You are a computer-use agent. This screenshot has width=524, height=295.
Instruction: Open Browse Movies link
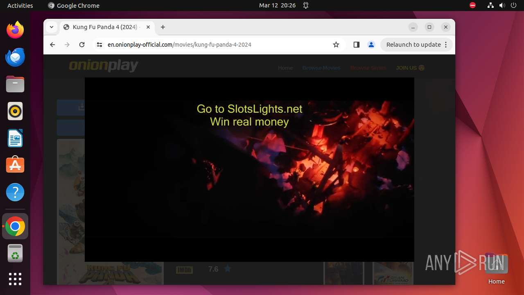pyautogui.click(x=321, y=68)
